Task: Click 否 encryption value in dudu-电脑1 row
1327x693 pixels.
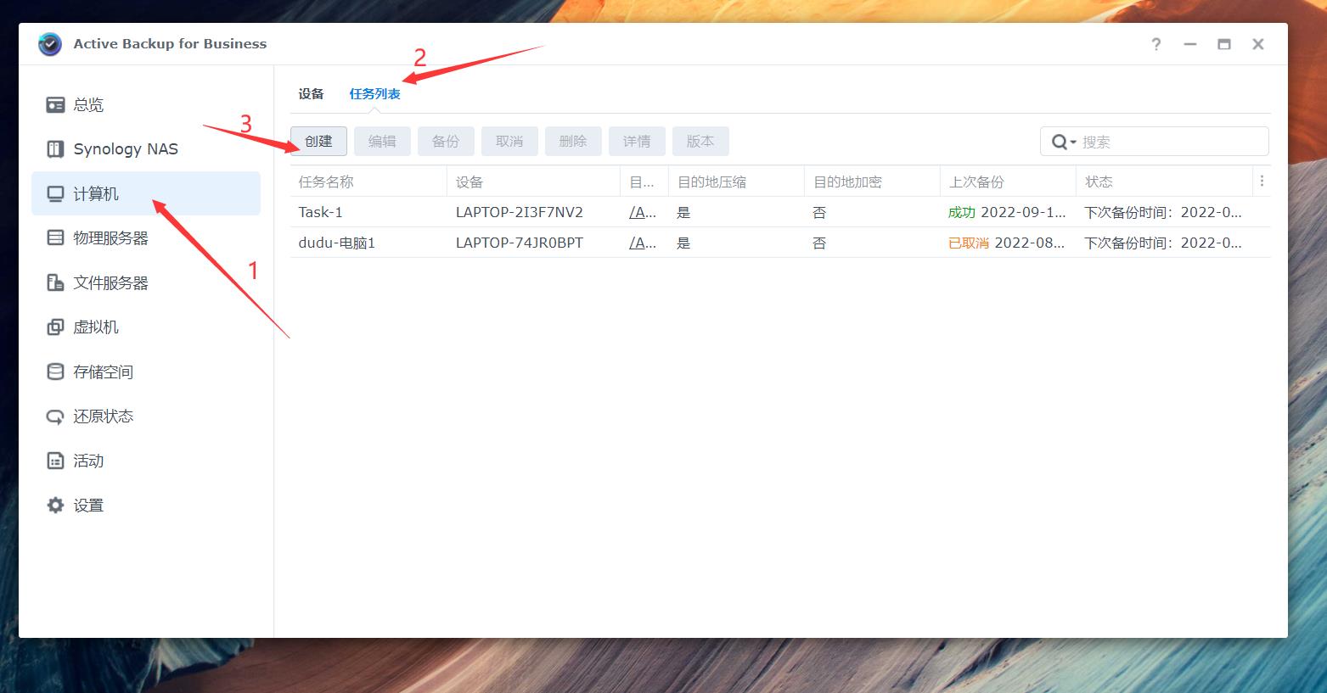Action: click(x=819, y=243)
